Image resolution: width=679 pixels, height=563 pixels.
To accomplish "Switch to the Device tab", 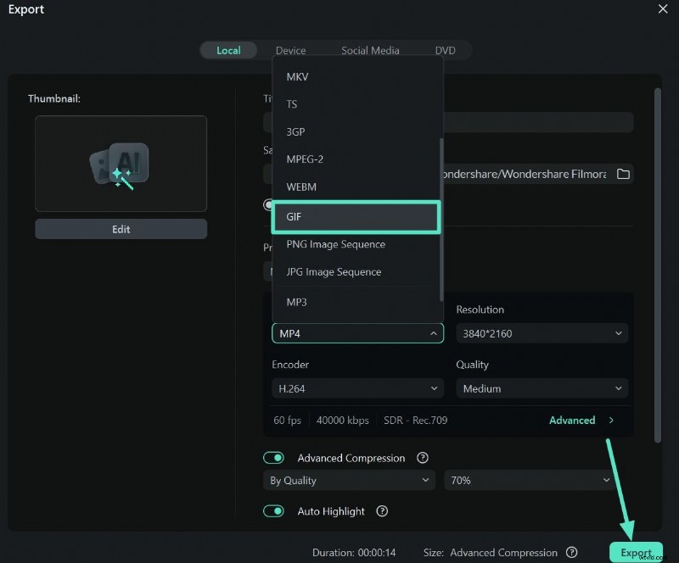I will point(292,50).
